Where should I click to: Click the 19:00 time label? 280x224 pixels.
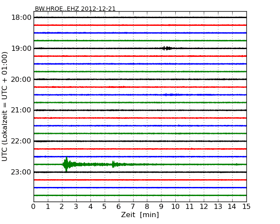21,48
